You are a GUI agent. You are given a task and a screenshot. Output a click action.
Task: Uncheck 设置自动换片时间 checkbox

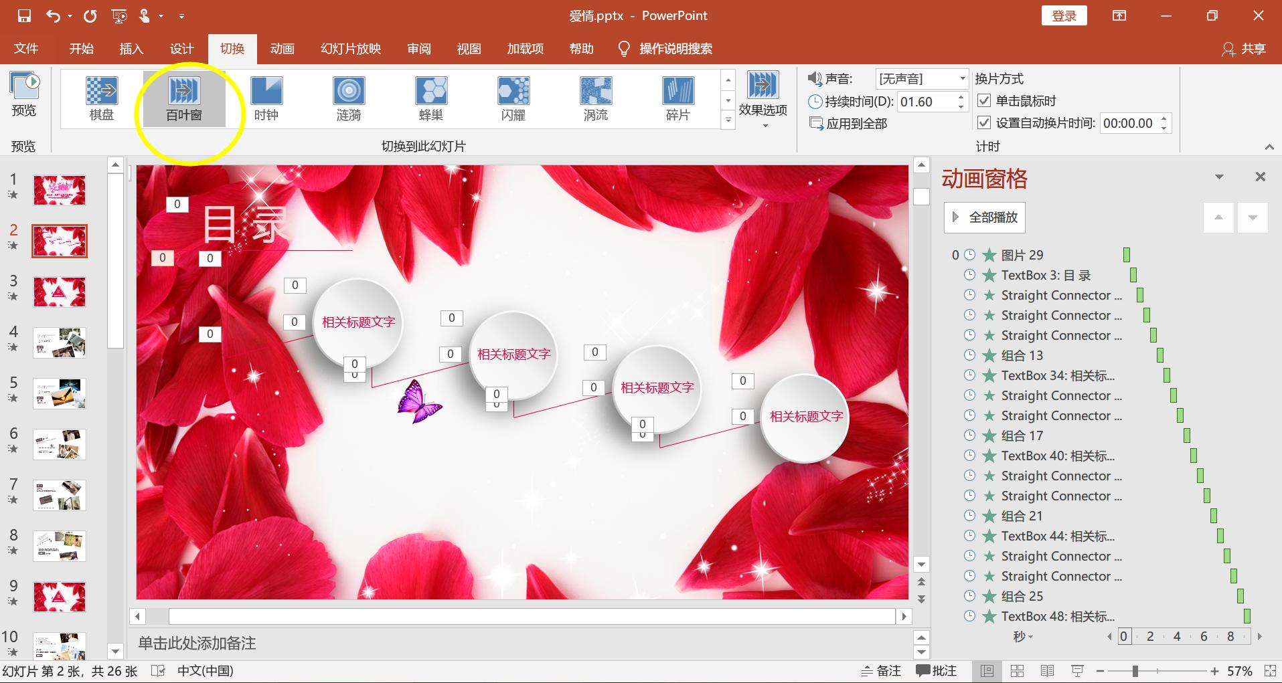(x=984, y=123)
